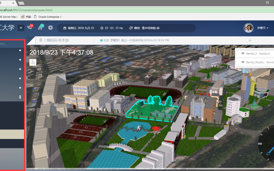Screen dimensions: 274x171
Task: Click the clock time icon
Action: (102, 28)
